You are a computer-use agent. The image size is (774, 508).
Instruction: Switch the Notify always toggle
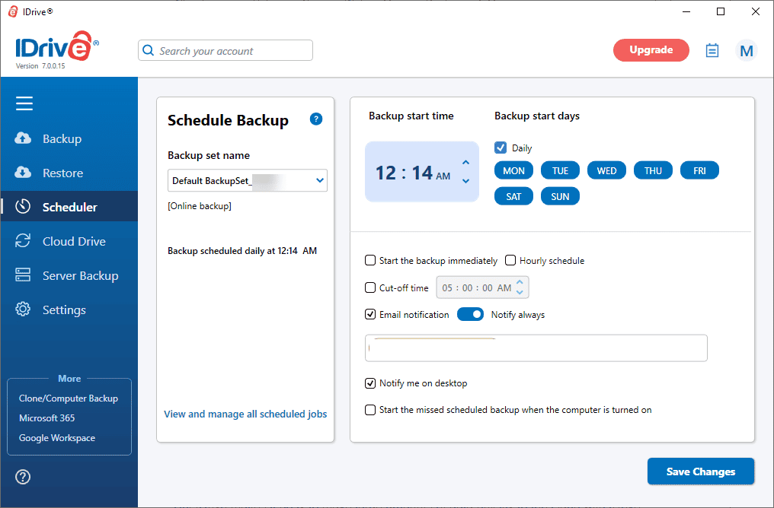point(470,314)
